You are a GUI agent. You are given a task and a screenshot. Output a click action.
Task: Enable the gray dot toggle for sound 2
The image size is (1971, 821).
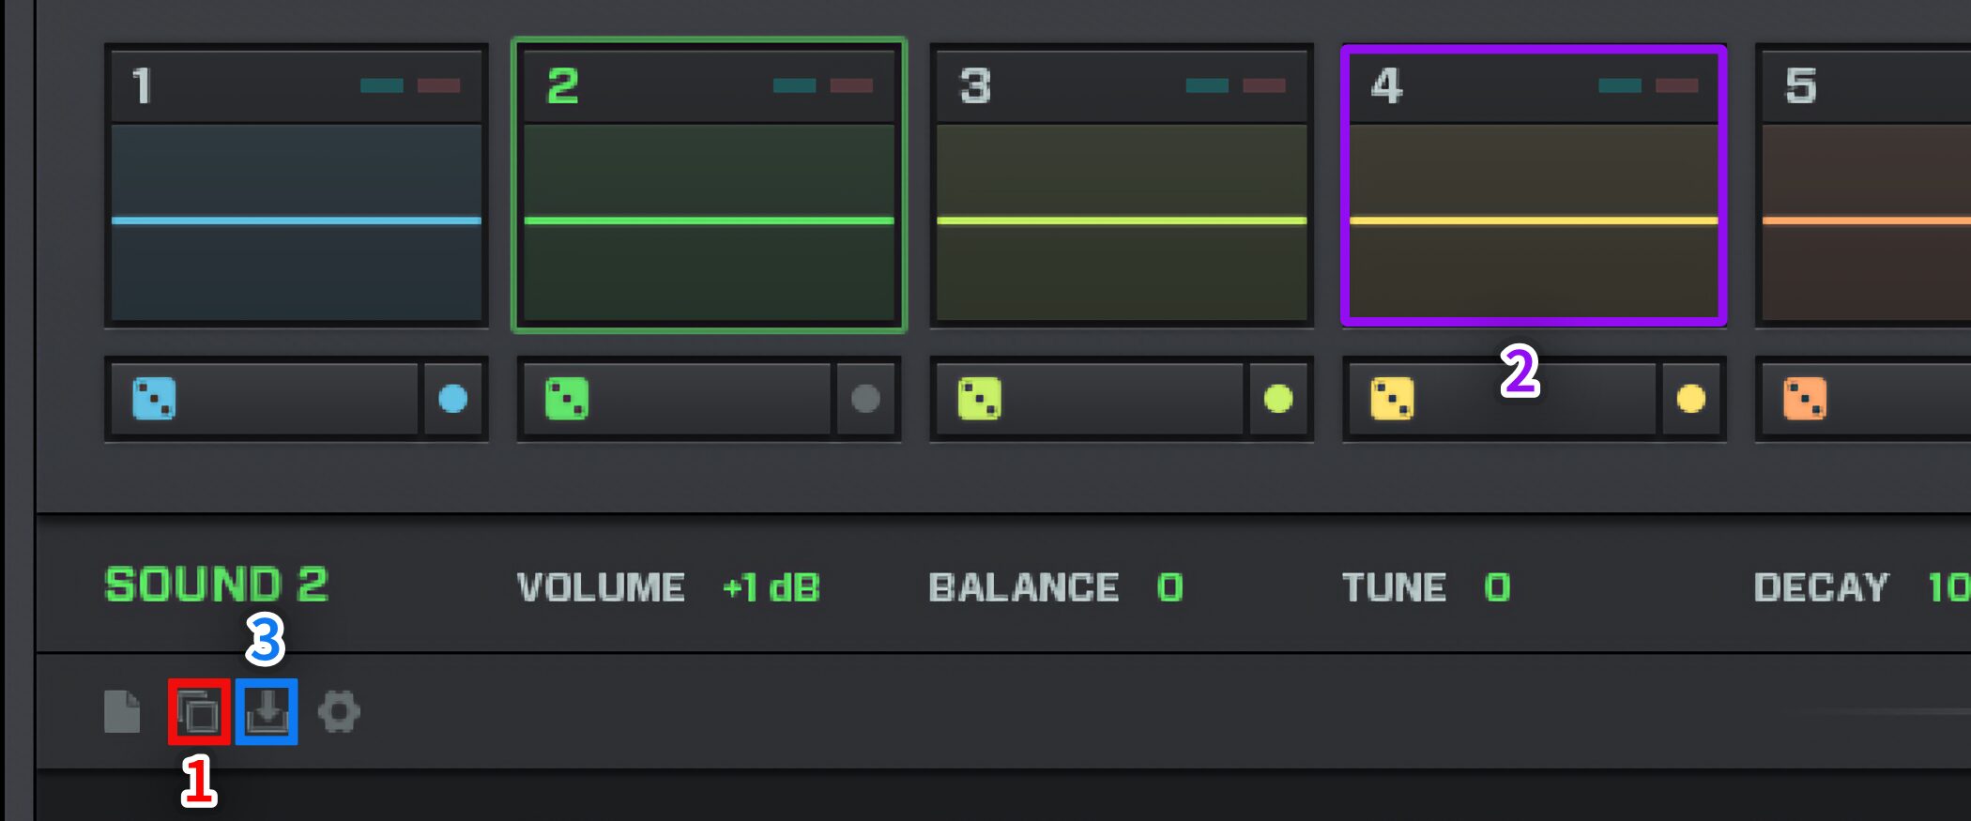tap(865, 399)
